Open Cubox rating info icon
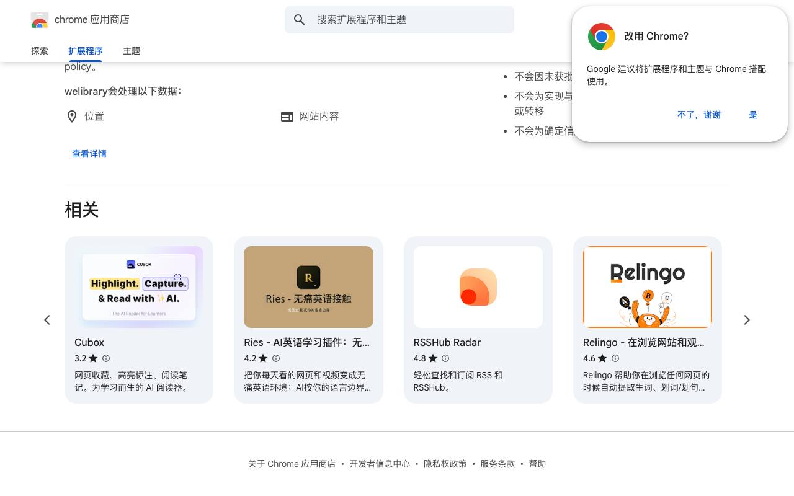The image size is (794, 496). tap(106, 358)
